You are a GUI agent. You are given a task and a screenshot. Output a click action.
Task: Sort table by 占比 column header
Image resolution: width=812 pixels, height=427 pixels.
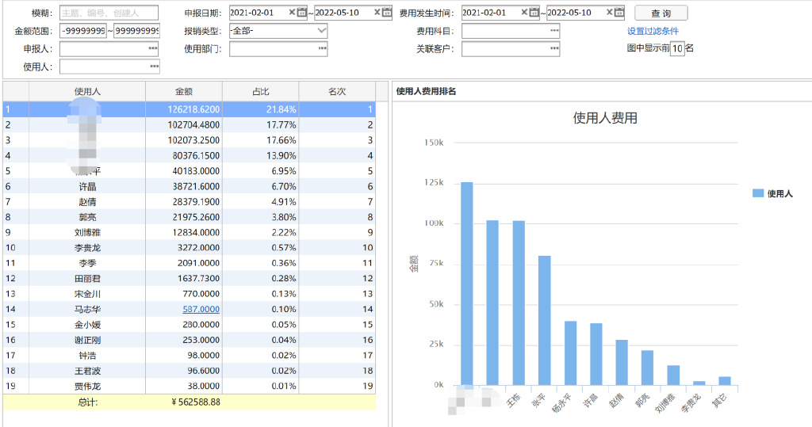(260, 91)
